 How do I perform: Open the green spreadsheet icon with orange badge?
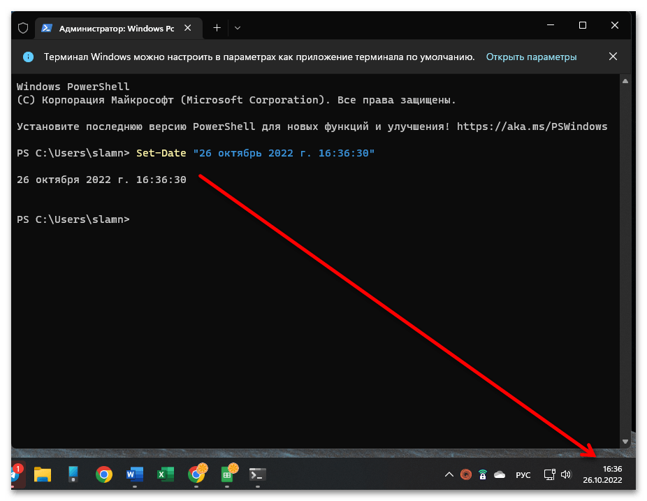228,474
